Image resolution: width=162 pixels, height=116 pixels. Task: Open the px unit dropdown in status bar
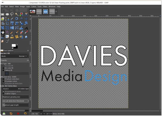(43, 114)
